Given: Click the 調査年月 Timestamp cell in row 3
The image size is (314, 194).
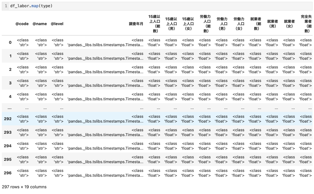Looking at the screenshot, I should click(x=105, y=83).
